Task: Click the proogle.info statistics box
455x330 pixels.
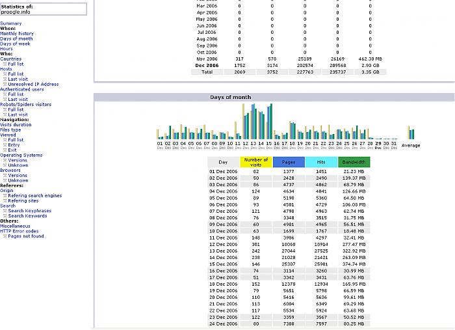Action: [x=43, y=9]
